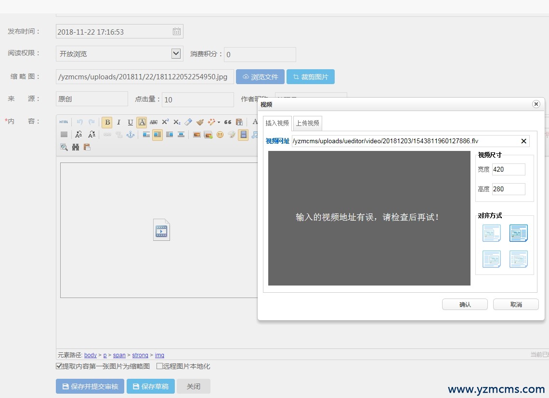Click the insert link chain icon
549x398 pixels.
click(x=107, y=135)
